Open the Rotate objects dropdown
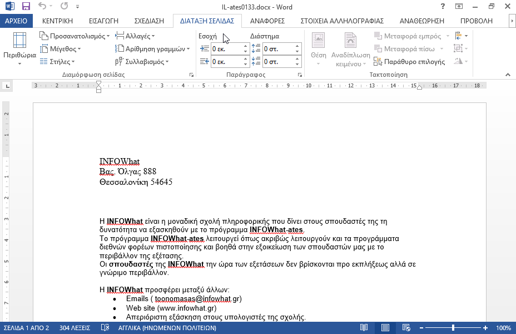 click(461, 61)
